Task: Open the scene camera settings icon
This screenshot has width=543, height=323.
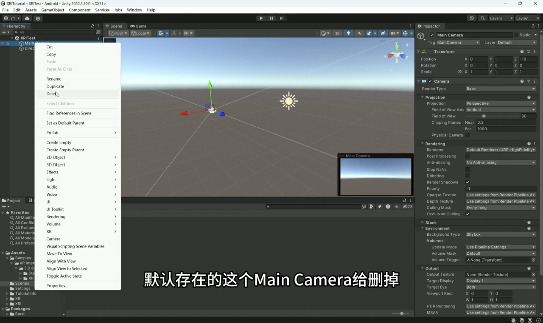Action: coord(395,33)
